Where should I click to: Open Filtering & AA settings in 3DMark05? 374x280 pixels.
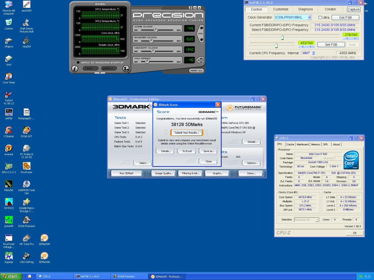coord(191,173)
